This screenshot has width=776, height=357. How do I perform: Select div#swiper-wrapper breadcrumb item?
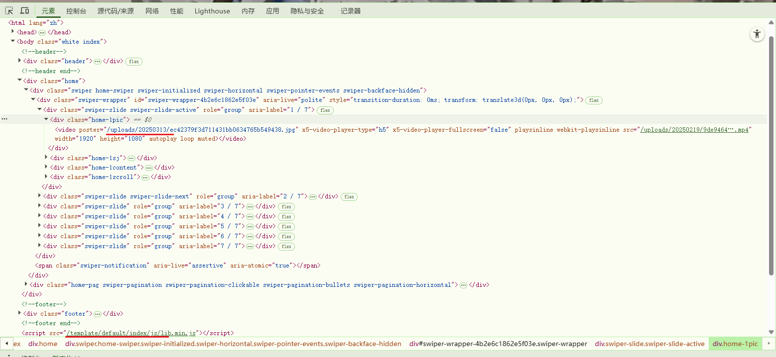(x=498, y=344)
